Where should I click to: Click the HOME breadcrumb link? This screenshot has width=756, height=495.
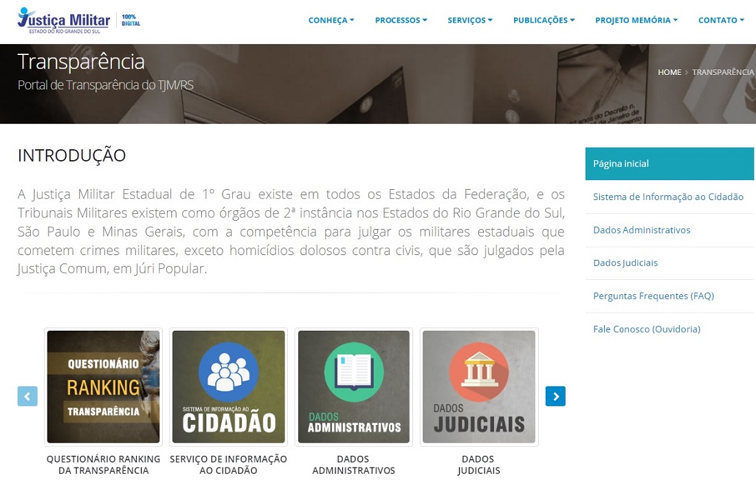pyautogui.click(x=669, y=72)
